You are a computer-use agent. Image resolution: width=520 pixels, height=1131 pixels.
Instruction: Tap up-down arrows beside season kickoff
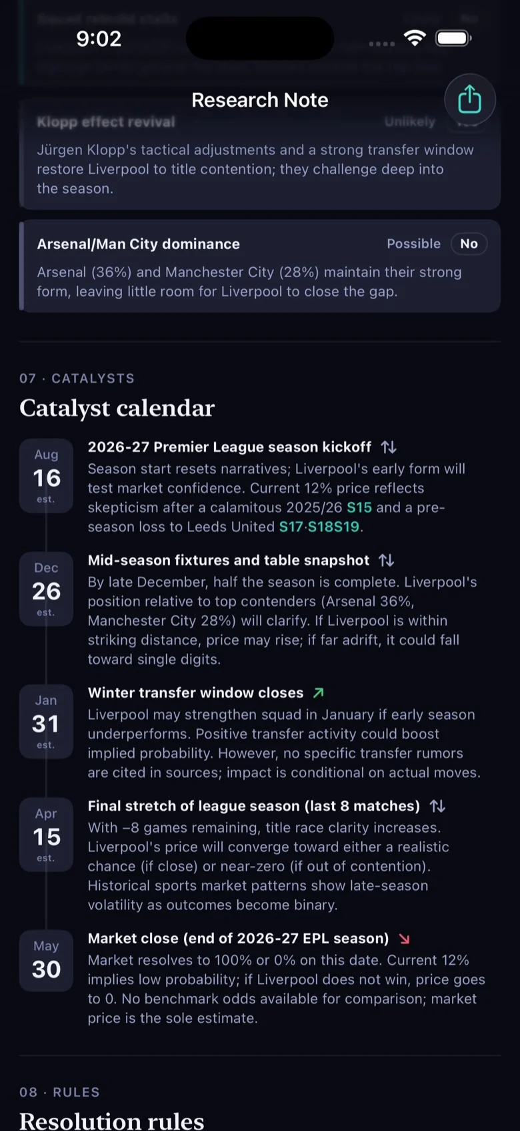tap(389, 447)
